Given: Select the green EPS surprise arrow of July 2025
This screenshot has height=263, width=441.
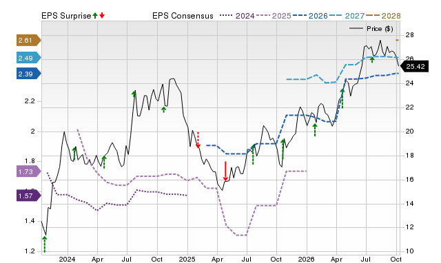Looking at the screenshot, I should (253, 154).
